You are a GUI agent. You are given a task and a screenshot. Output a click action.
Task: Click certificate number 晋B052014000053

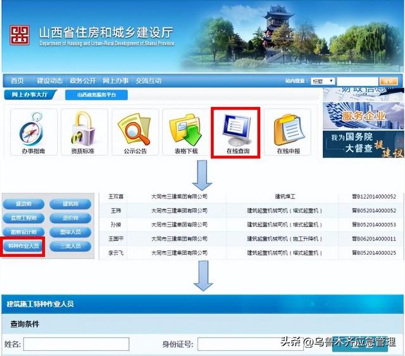(374, 225)
